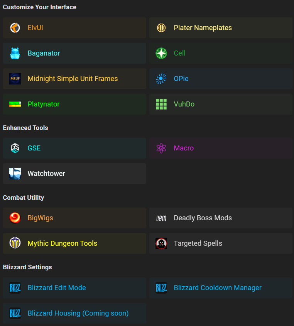The height and width of the screenshot is (326, 294).
Task: Open the Plater Nameplates link
Action: pyautogui.click(x=221, y=28)
